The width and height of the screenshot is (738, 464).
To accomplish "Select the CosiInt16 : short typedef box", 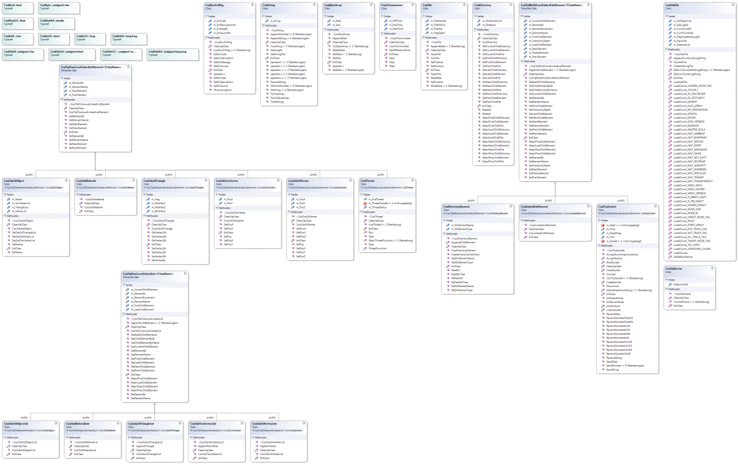I will pyautogui.click(x=54, y=38).
